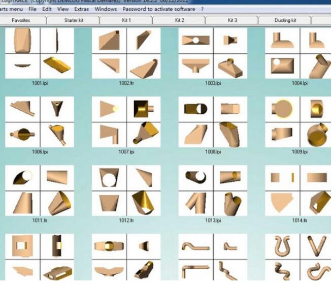332x285 pixels.
Task: Open the Extras menu
Action: (x=82, y=9)
